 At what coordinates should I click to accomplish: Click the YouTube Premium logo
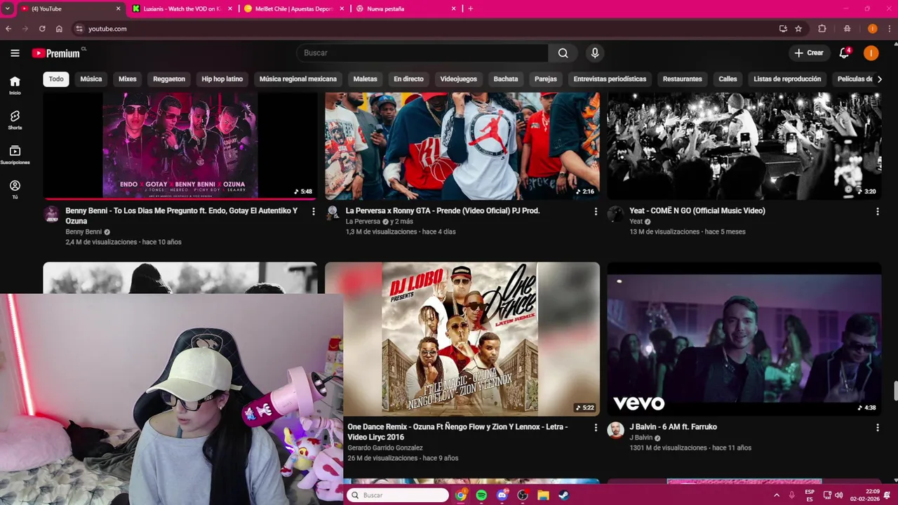click(x=56, y=53)
